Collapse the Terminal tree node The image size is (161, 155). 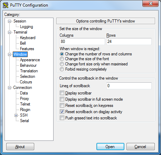9,32
